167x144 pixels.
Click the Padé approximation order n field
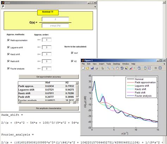pyautogui.click(x=47, y=40)
